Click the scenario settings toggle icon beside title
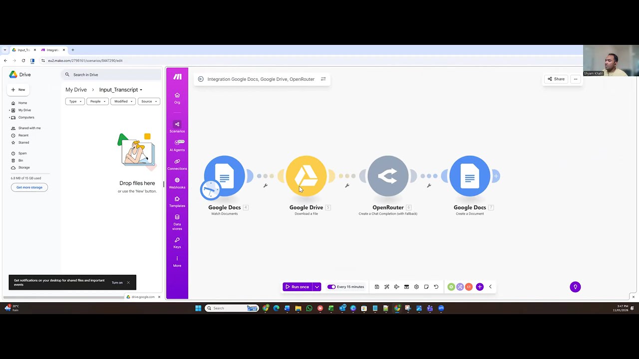The width and height of the screenshot is (639, 359). (x=323, y=79)
